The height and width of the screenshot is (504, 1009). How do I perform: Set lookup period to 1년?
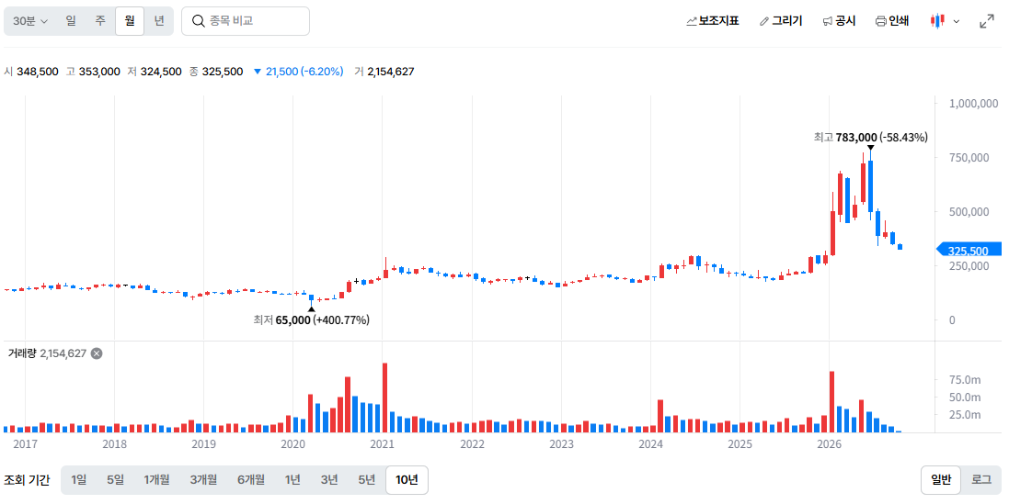[292, 479]
